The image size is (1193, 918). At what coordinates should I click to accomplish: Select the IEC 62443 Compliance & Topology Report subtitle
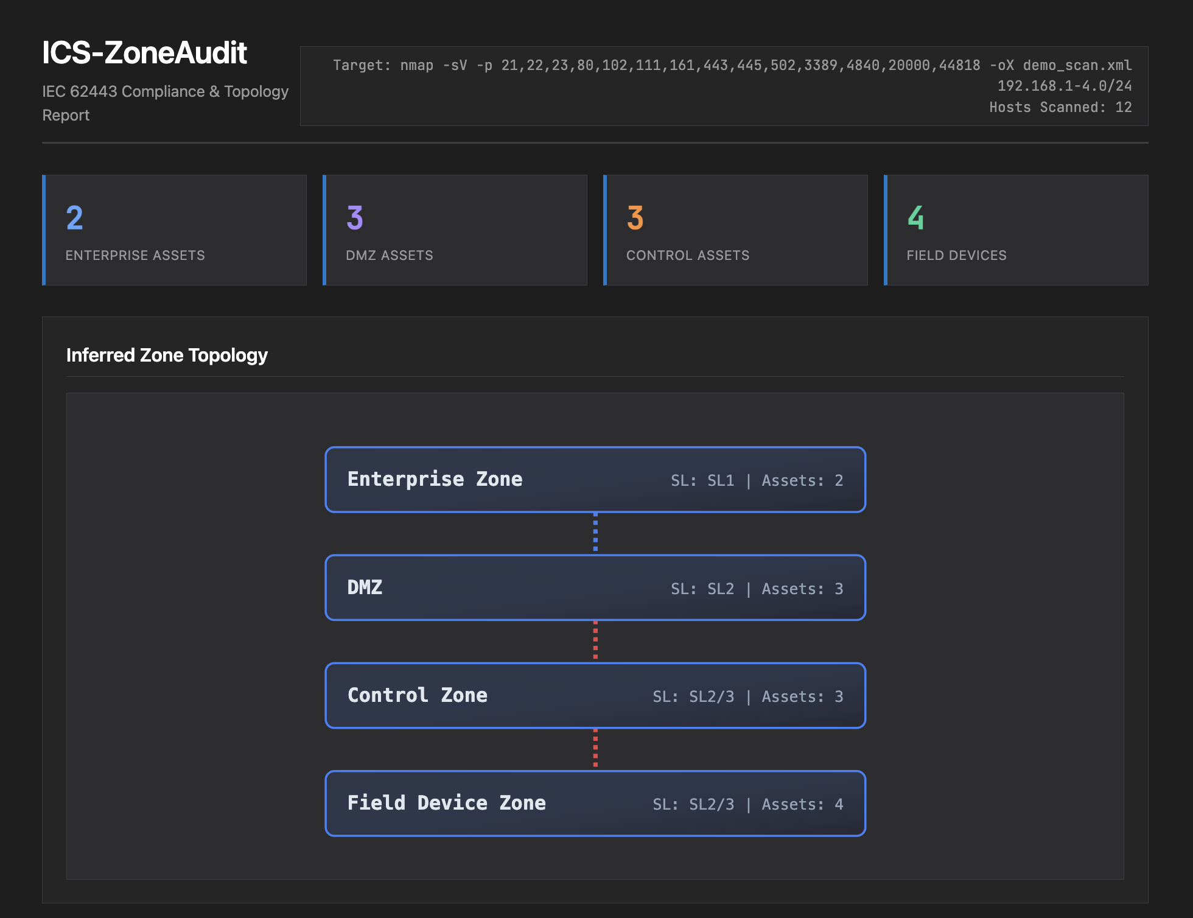[x=165, y=103]
